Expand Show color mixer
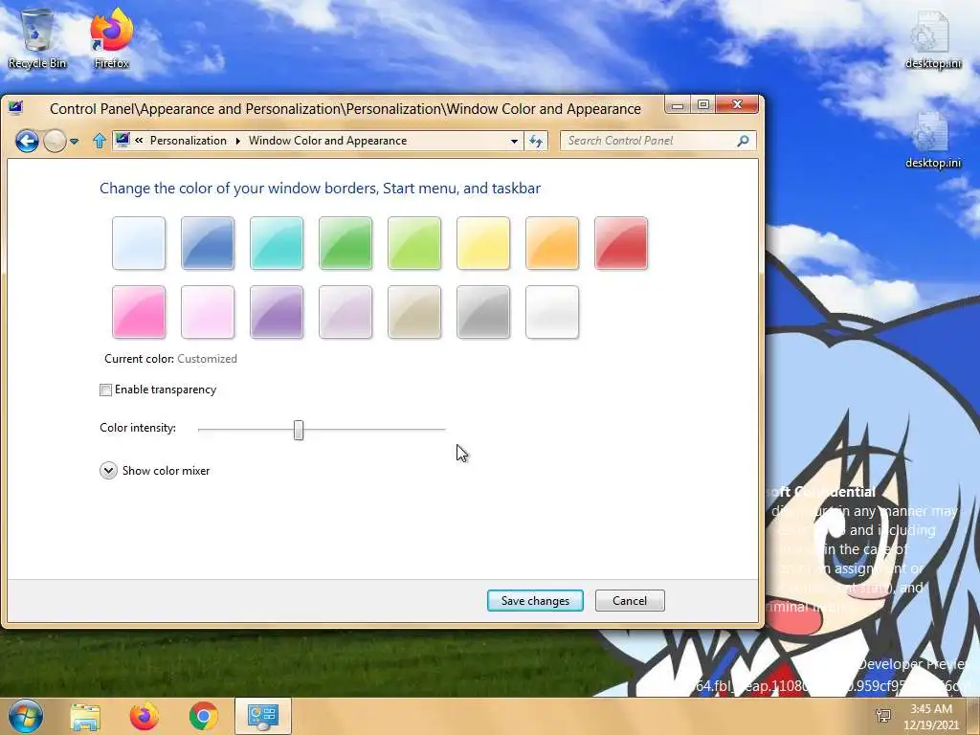The width and height of the screenshot is (980, 735). pyautogui.click(x=108, y=471)
